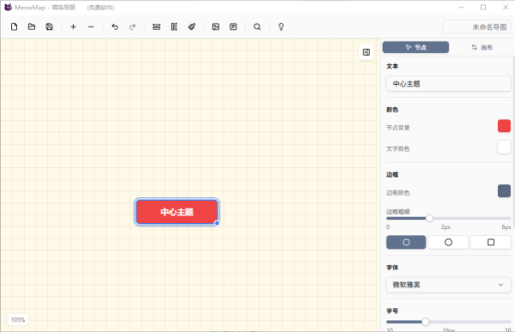Click the 105% zoom level indicator
The width and height of the screenshot is (515, 332).
(x=18, y=319)
